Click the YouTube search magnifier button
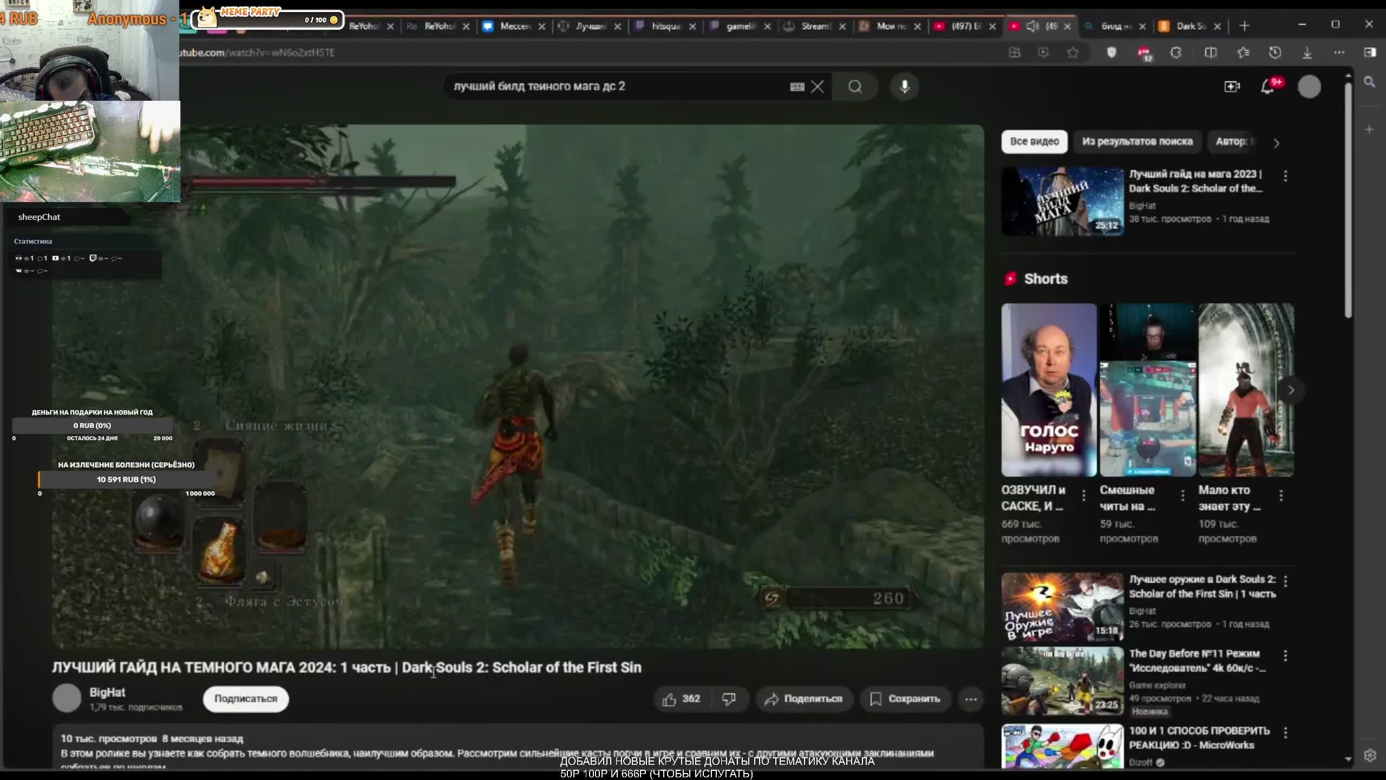This screenshot has width=1386, height=780. click(855, 87)
